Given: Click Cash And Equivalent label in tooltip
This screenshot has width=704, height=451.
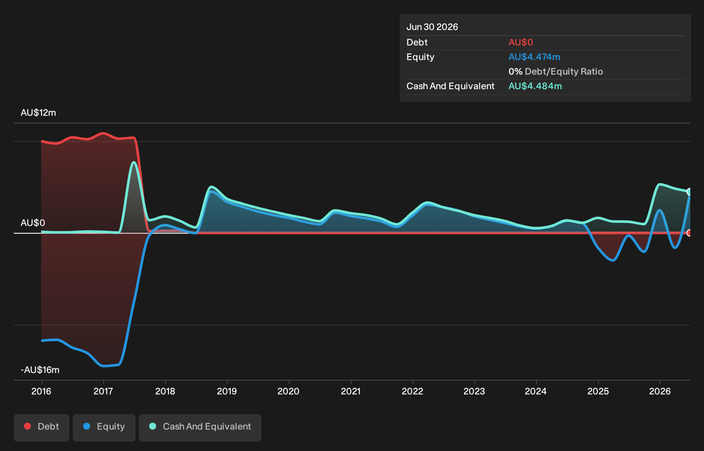Looking at the screenshot, I should click(x=450, y=86).
